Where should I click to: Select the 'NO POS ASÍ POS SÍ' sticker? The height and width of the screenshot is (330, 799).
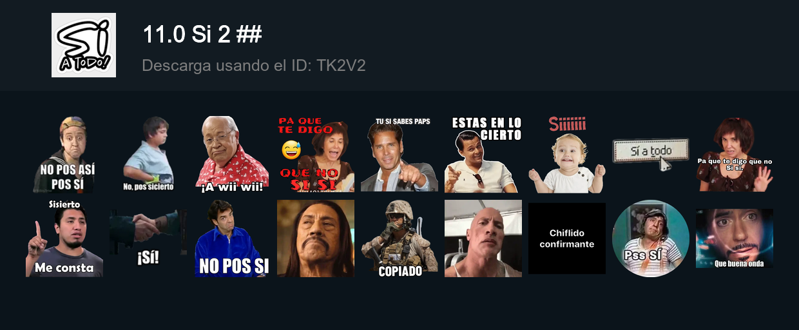pos(64,155)
